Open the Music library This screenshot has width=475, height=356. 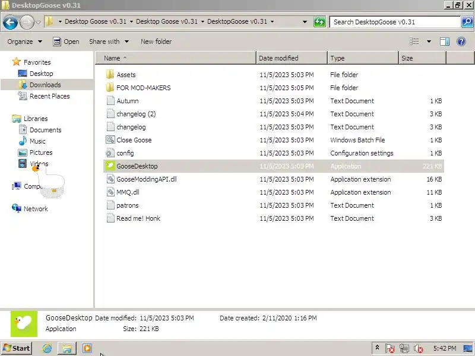point(37,141)
